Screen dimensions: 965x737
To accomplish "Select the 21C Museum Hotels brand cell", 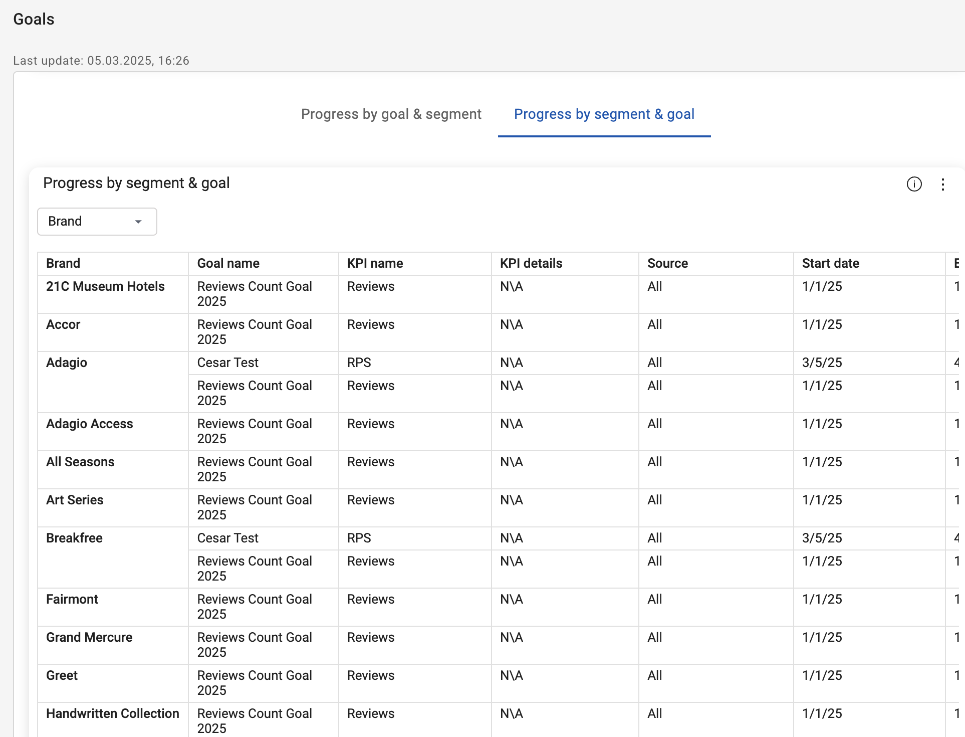I will pyautogui.click(x=113, y=294).
